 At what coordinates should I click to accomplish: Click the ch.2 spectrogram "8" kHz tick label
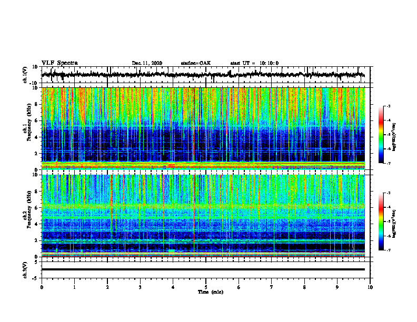tap(36, 192)
